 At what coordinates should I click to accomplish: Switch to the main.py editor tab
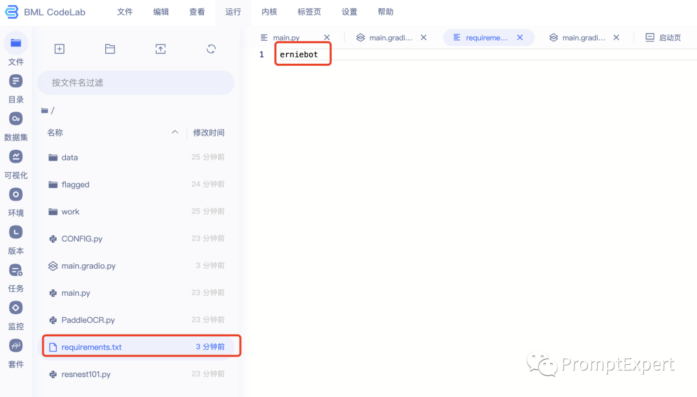click(287, 38)
